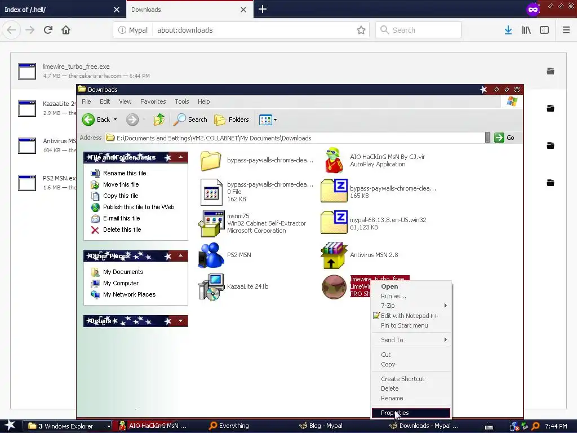Viewport: 577px width, 433px height.
Task: Select the PS2 MSN file icon
Action: click(211, 255)
